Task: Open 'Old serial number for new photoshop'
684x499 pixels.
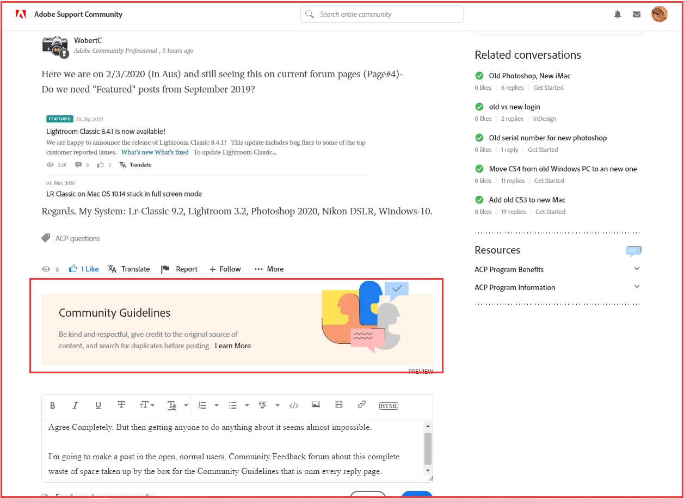Action: [x=547, y=138]
